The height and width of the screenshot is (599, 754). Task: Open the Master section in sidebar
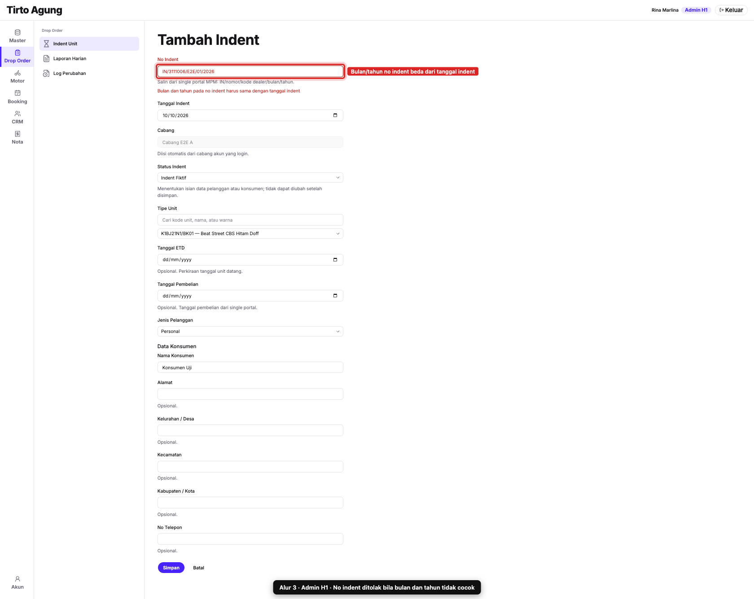17,36
